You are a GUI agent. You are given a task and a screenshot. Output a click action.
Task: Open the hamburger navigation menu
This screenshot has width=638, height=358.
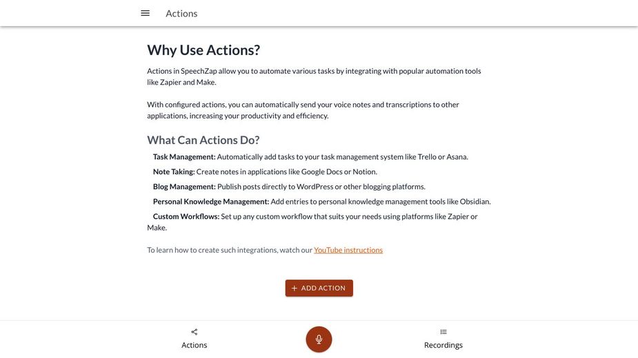[x=146, y=13]
